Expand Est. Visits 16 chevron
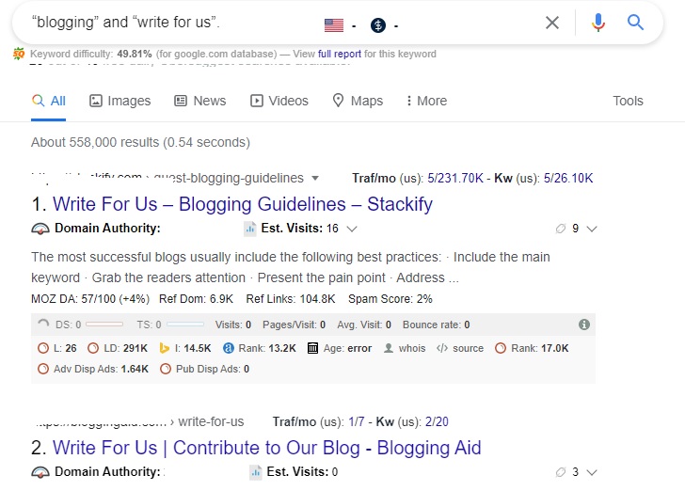 352,229
